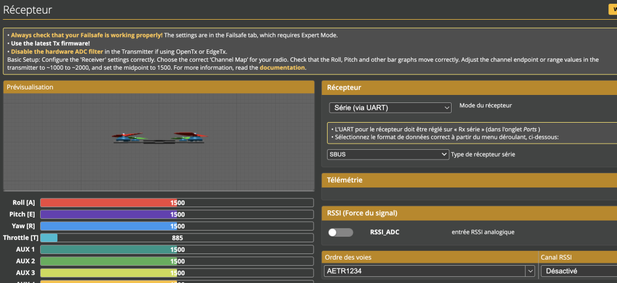Click the green AUX 2 channel bar
Screen dimensions: 617x283
point(176,261)
